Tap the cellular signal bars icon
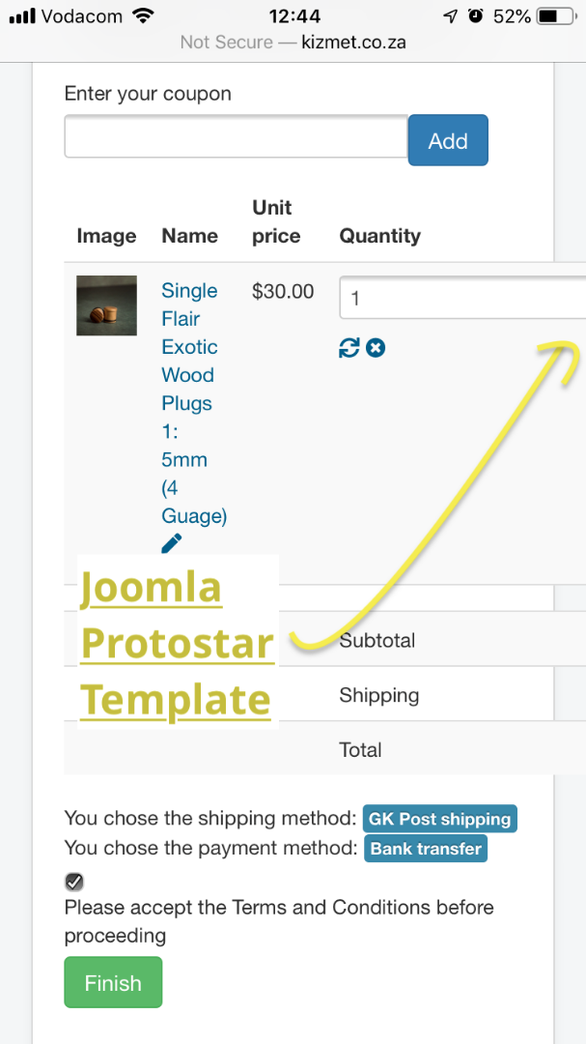This screenshot has width=586, height=1044. click(22, 16)
